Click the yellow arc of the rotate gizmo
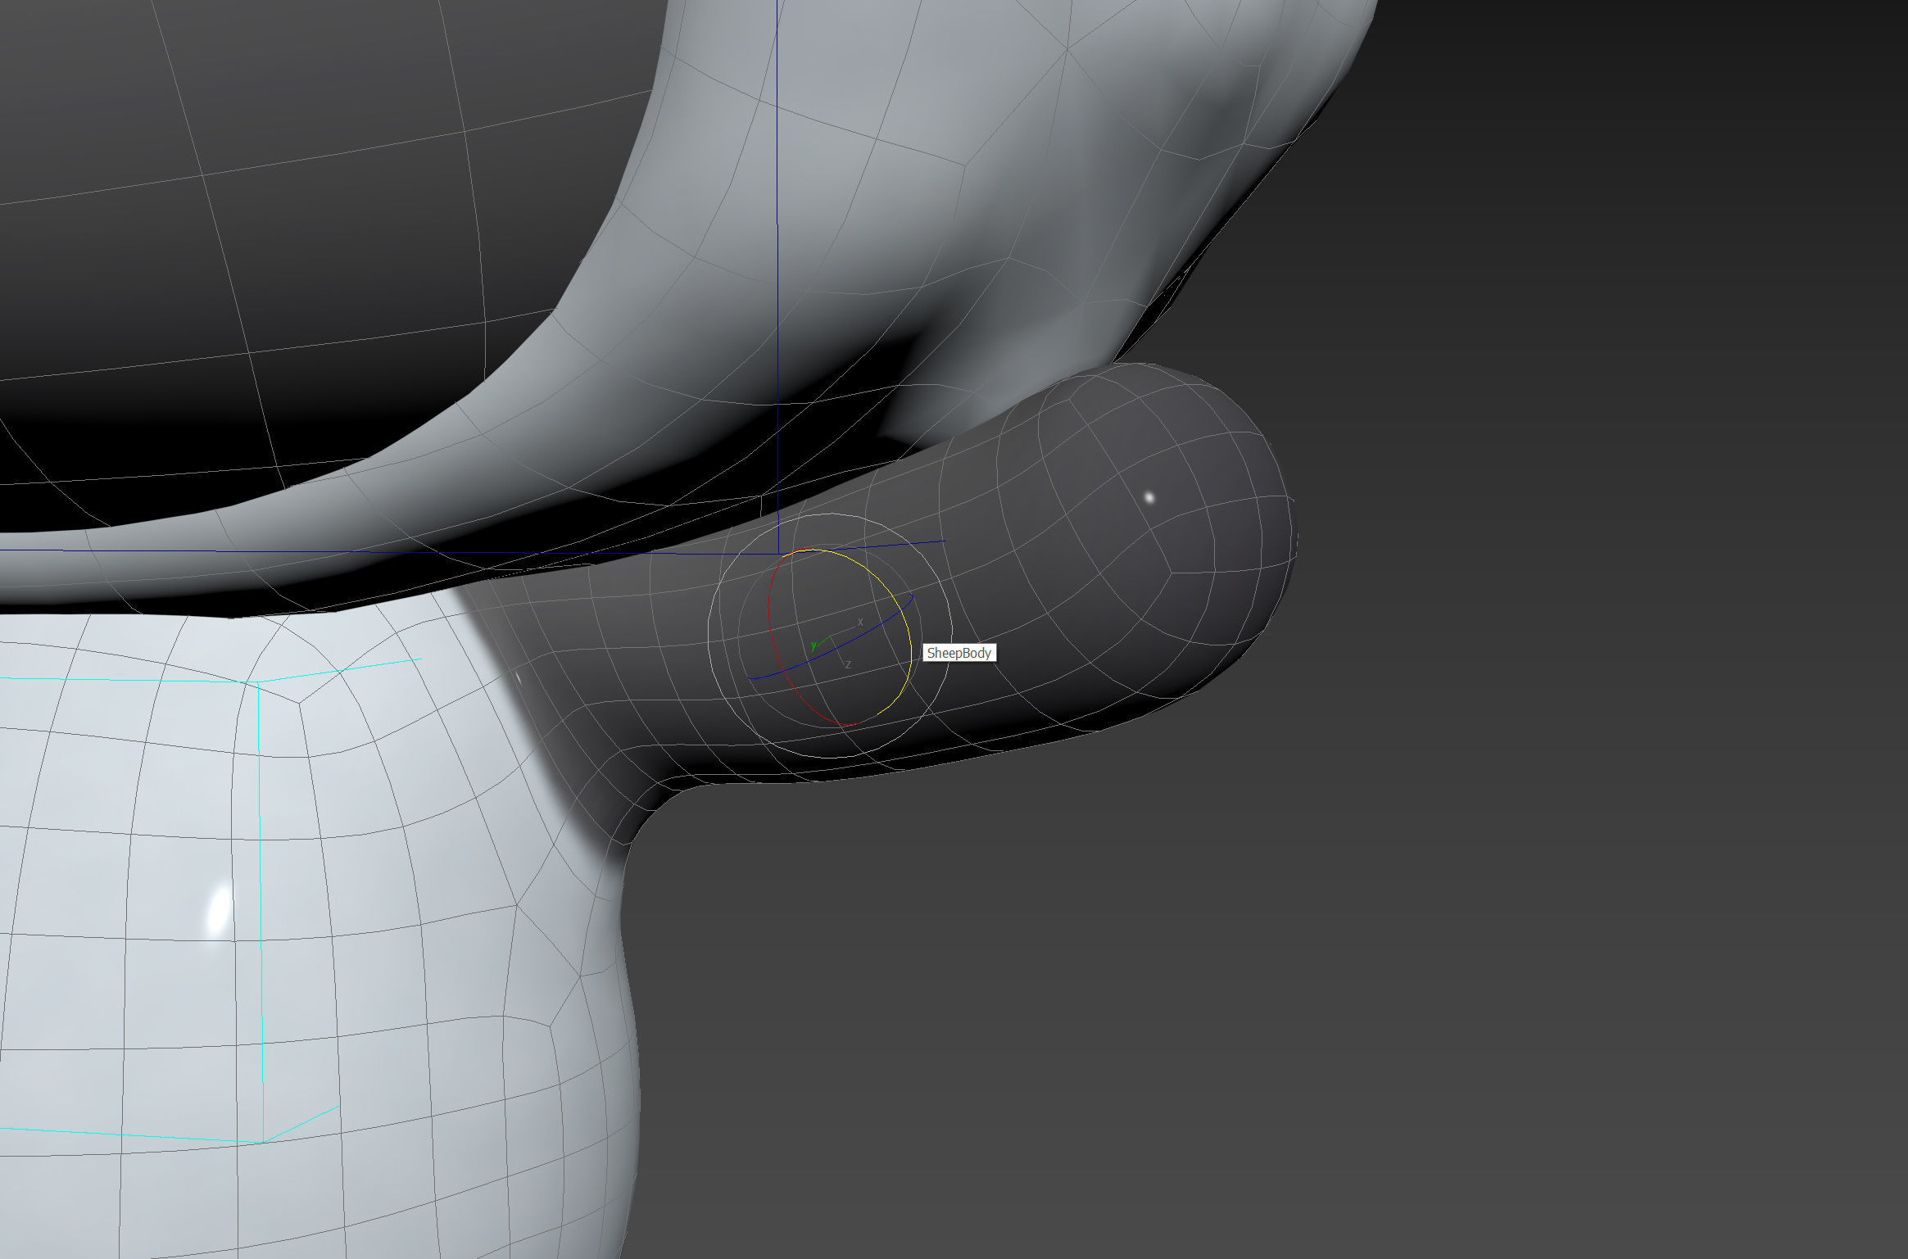Image resolution: width=1908 pixels, height=1259 pixels. tap(908, 631)
